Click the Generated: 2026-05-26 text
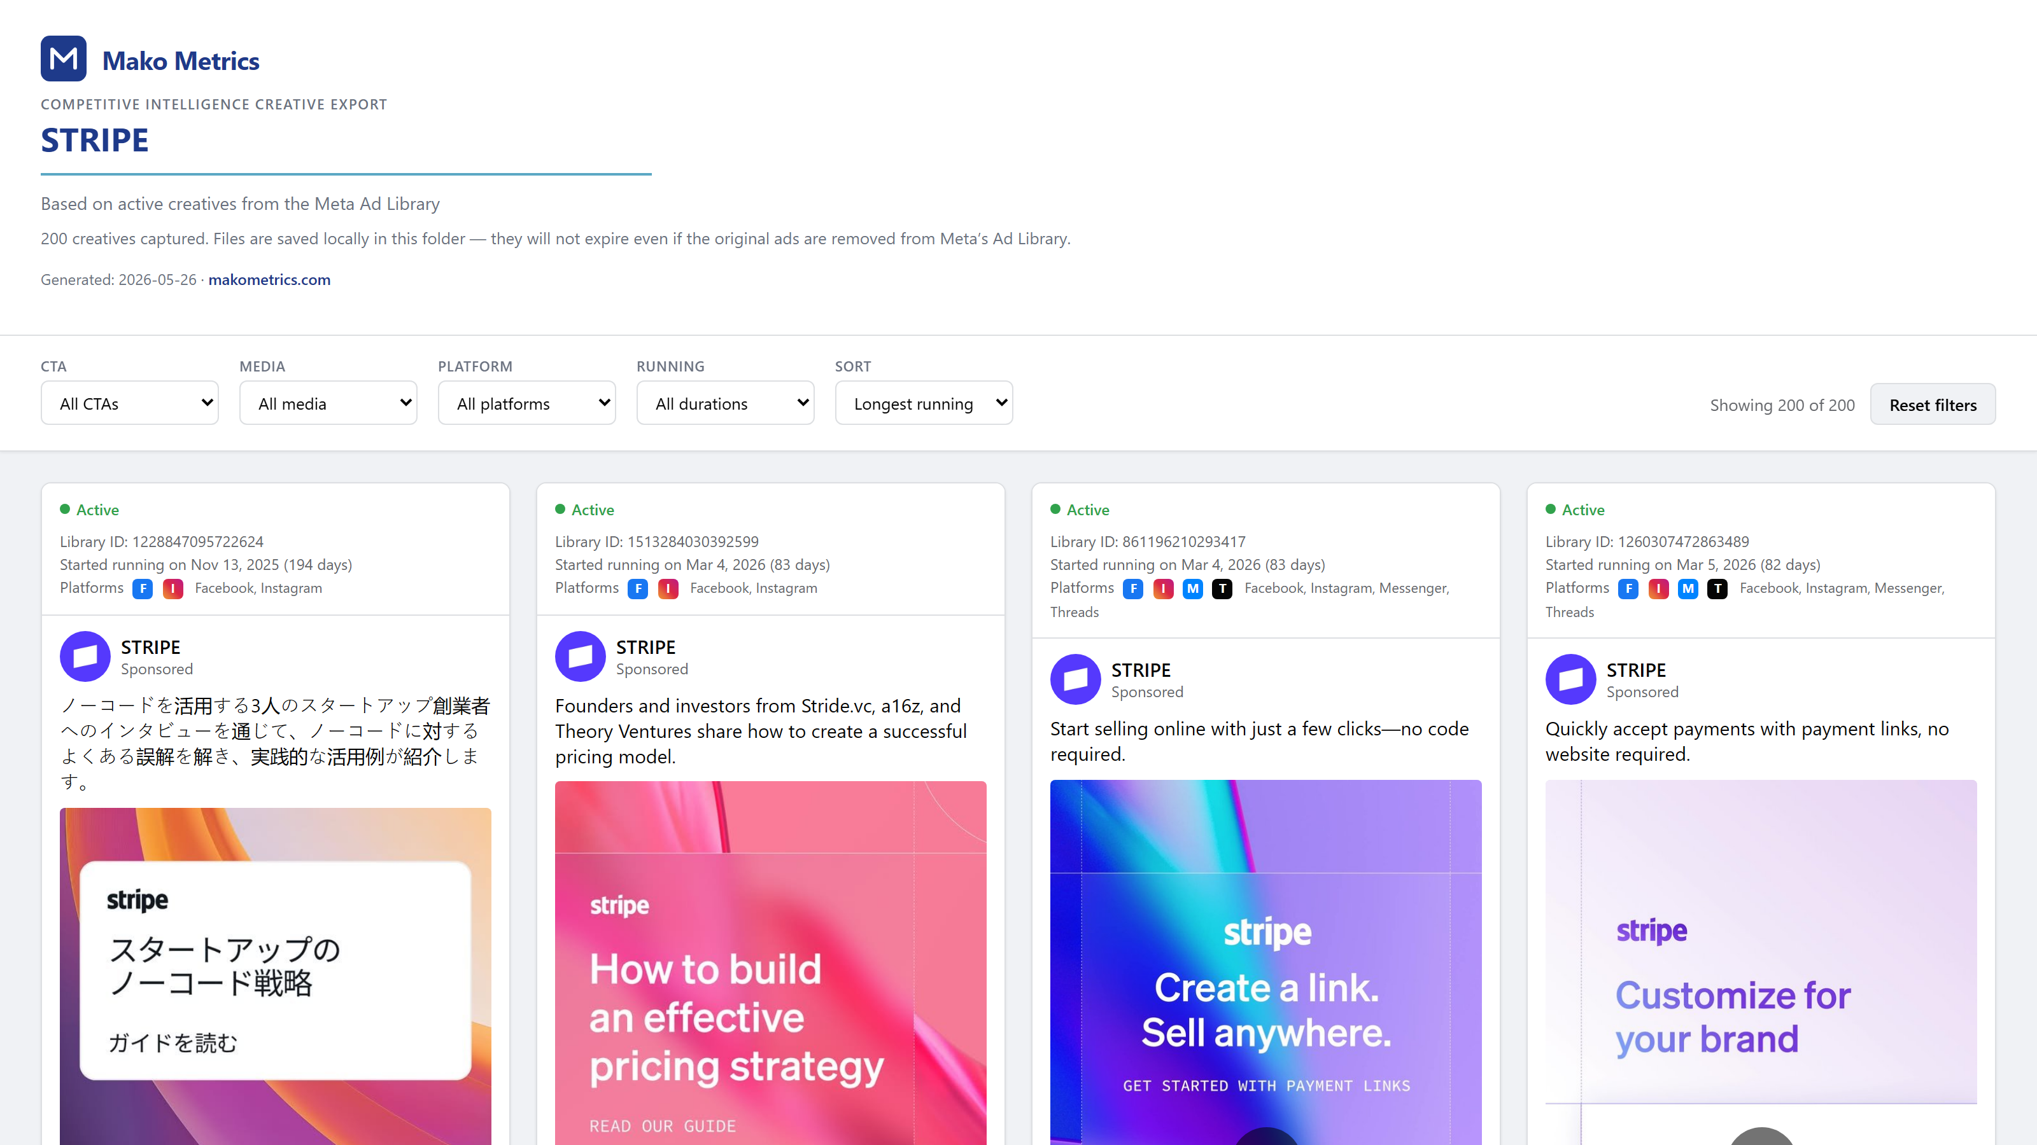 pyautogui.click(x=118, y=280)
